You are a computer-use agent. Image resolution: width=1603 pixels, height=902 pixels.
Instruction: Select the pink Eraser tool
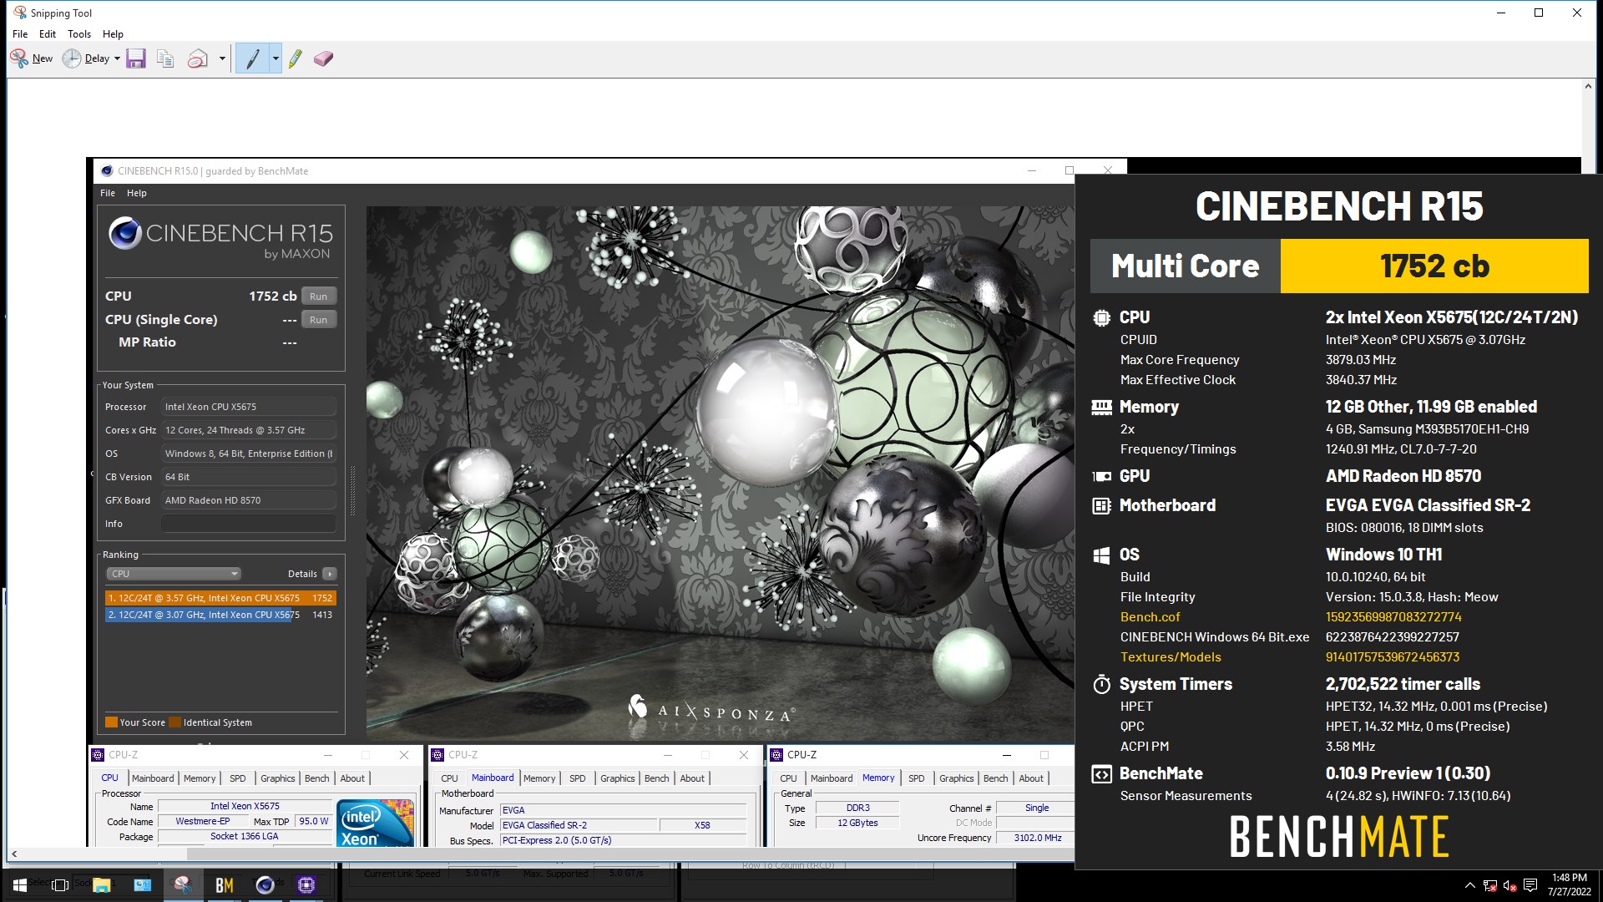tap(323, 58)
